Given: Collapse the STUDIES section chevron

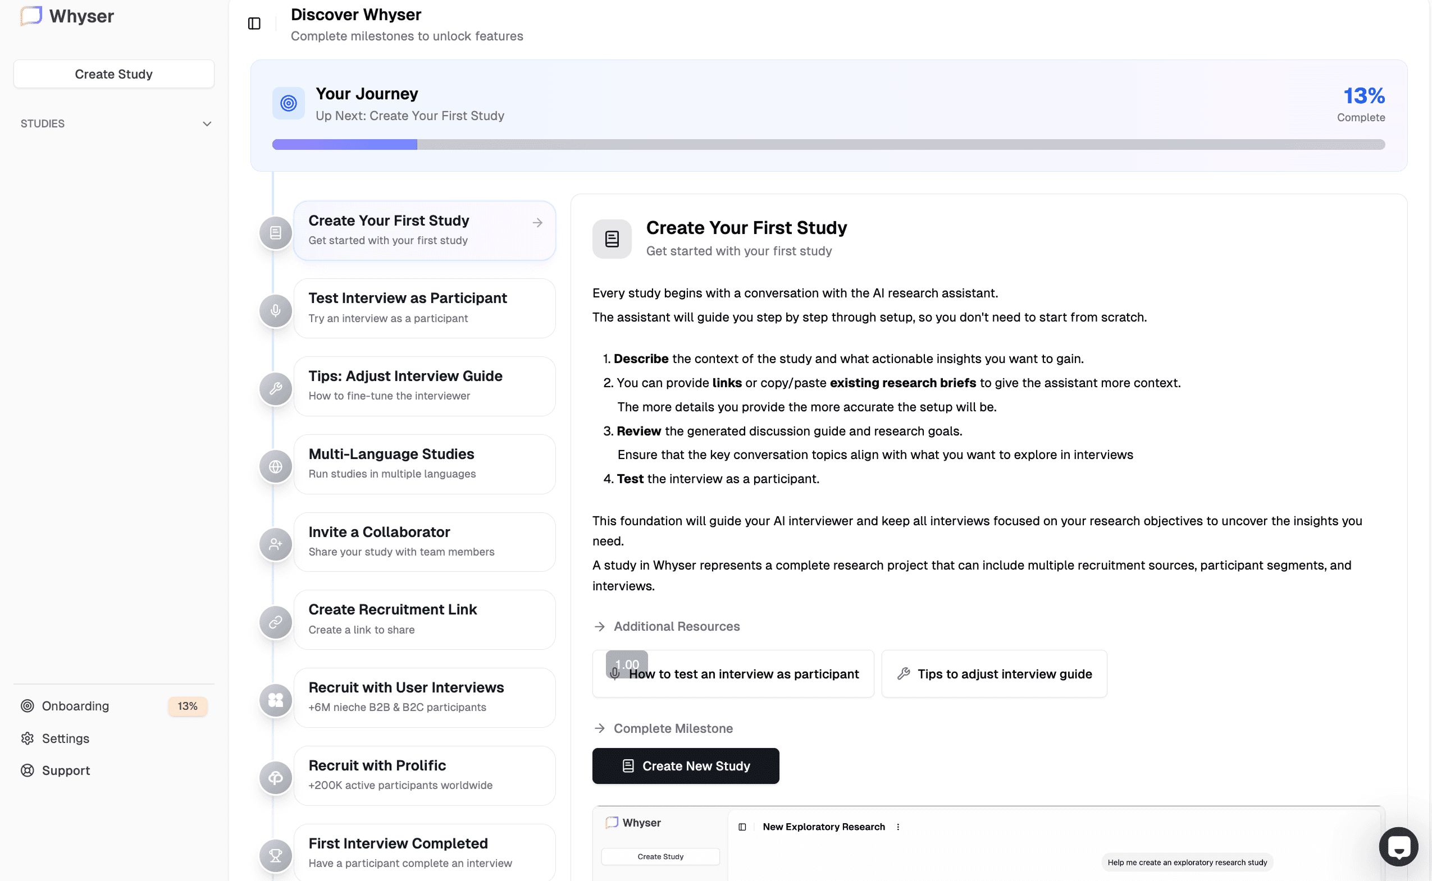Looking at the screenshot, I should (x=207, y=124).
